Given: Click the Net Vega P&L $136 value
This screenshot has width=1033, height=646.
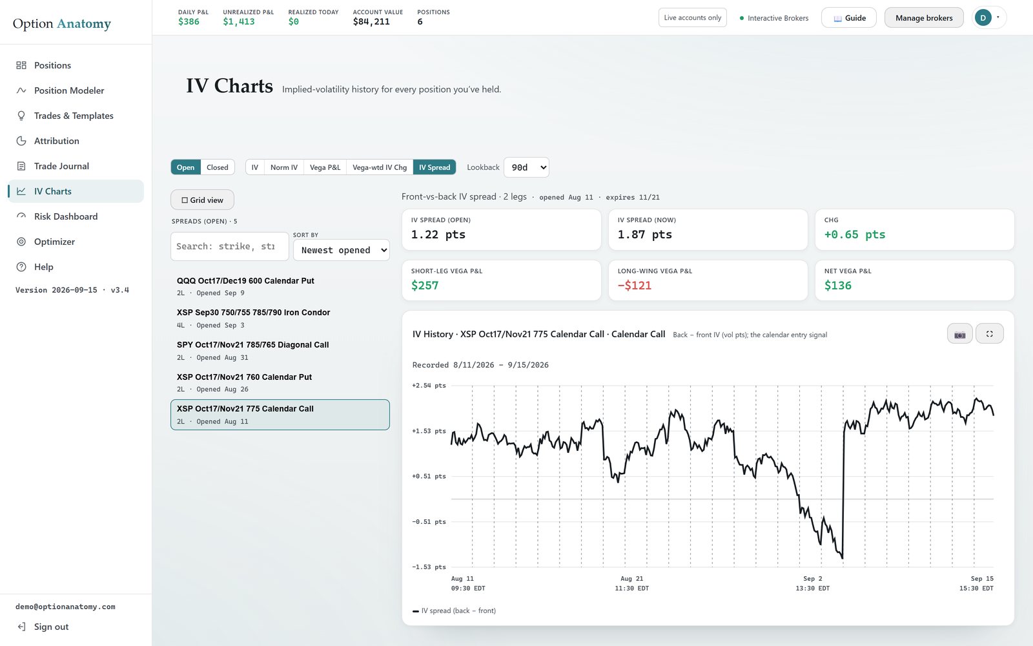Looking at the screenshot, I should pos(838,286).
